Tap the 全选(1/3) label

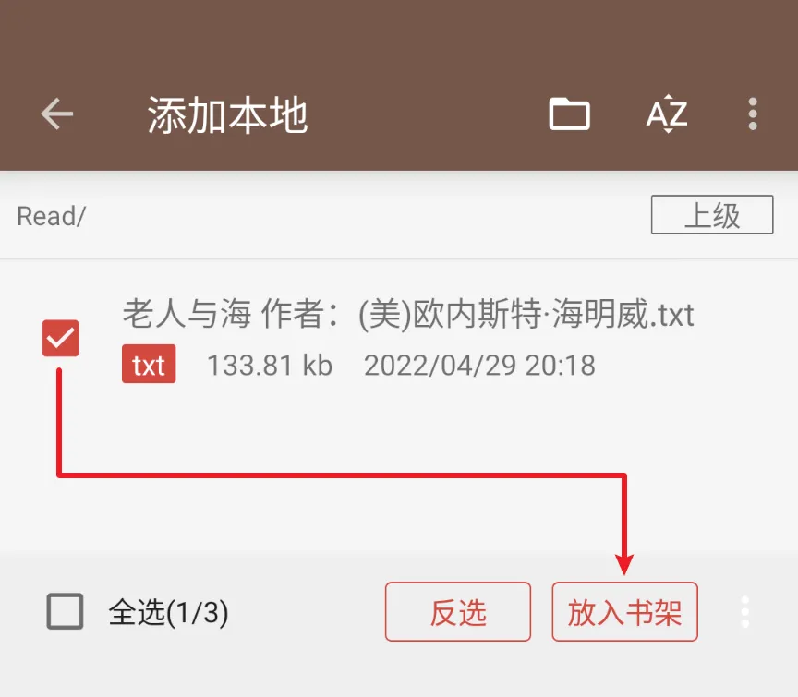(x=168, y=612)
